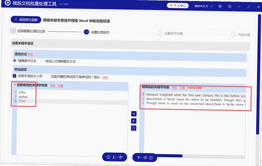Return to main panel with 返回到主面板
262x166 pixels.
tap(26, 20)
